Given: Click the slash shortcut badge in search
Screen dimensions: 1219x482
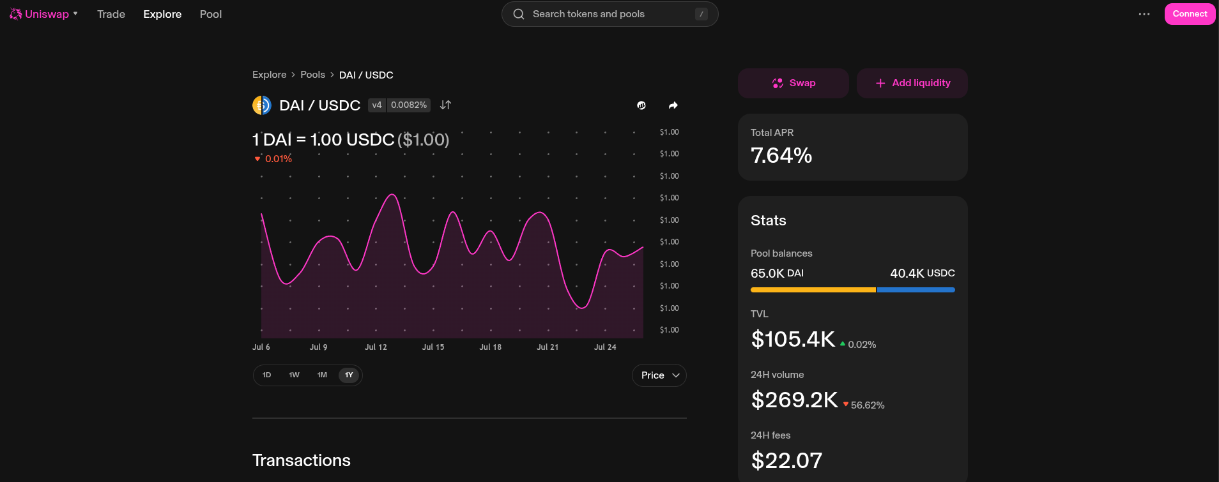Looking at the screenshot, I should (701, 14).
